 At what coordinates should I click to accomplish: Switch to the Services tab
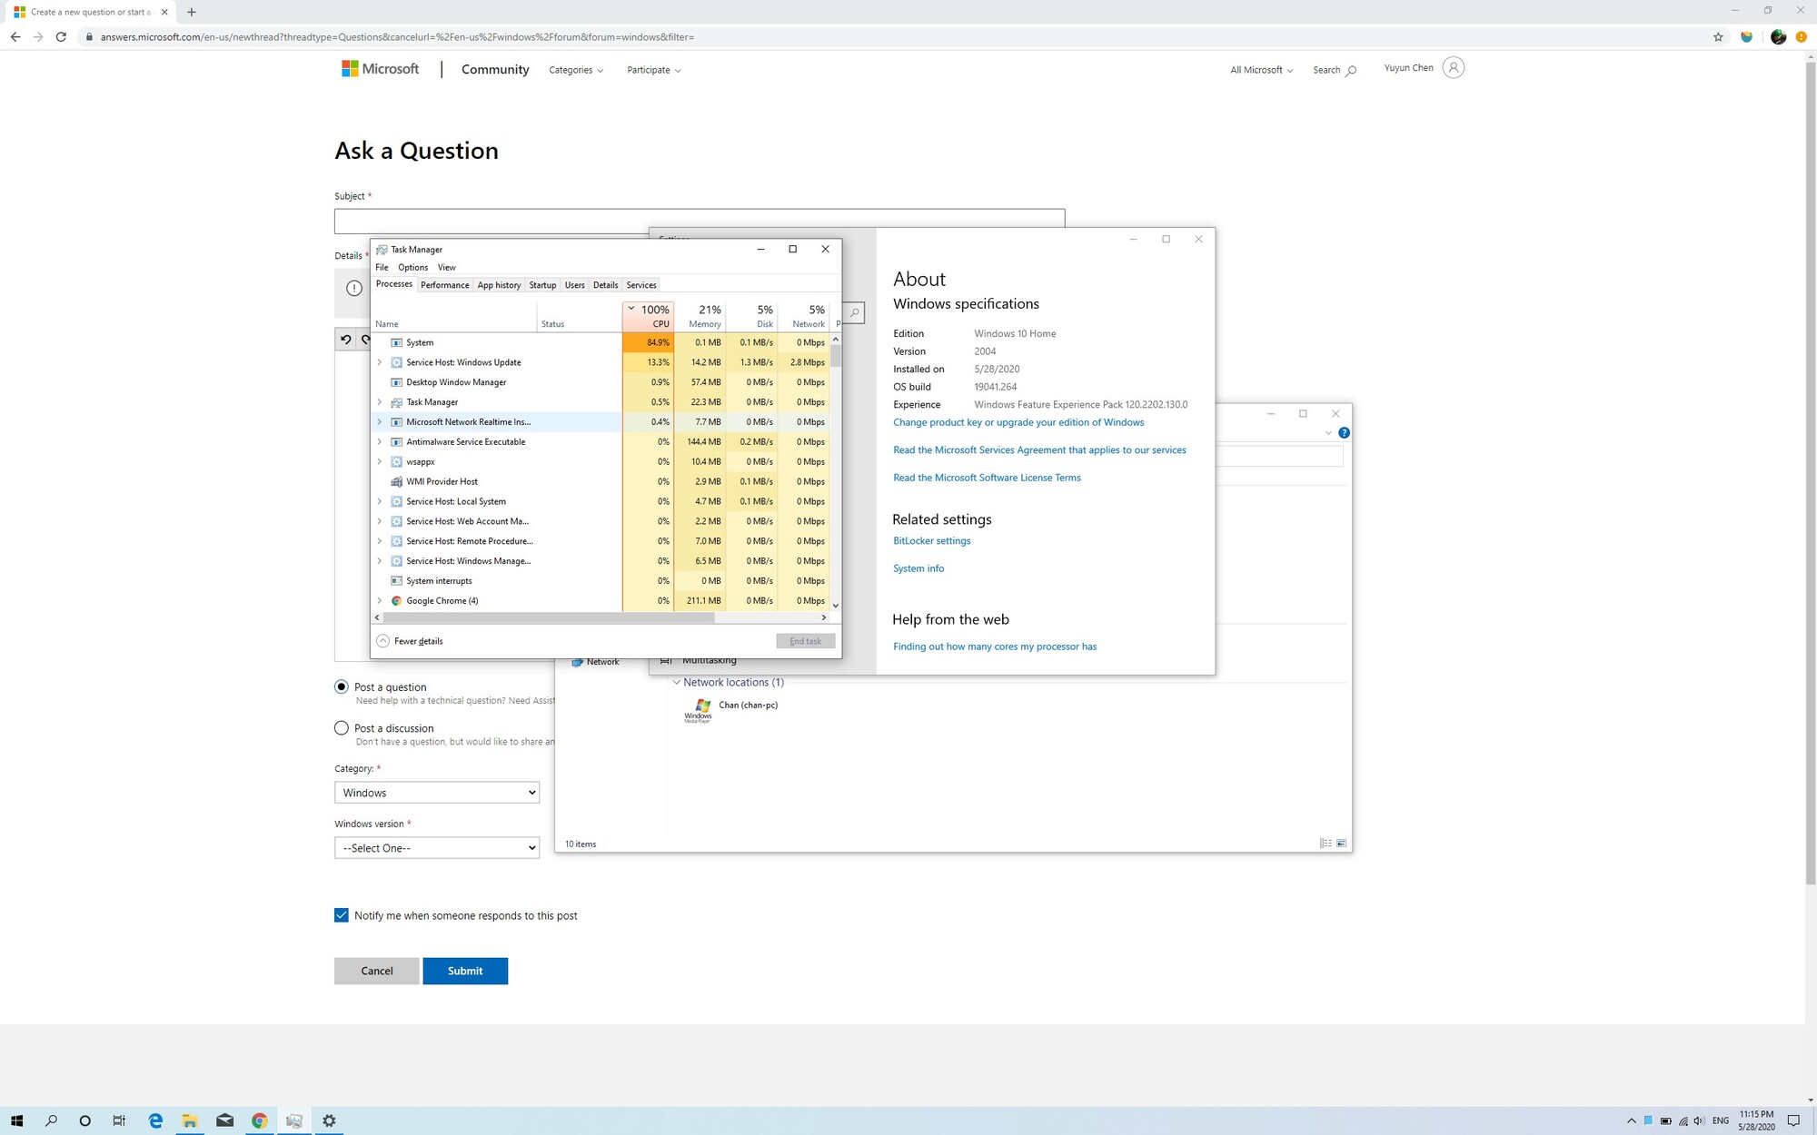coord(641,285)
